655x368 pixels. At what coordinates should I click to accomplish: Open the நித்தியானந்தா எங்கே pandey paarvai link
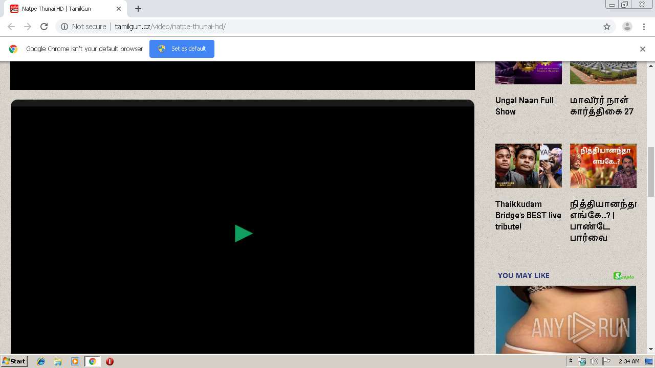point(603,221)
